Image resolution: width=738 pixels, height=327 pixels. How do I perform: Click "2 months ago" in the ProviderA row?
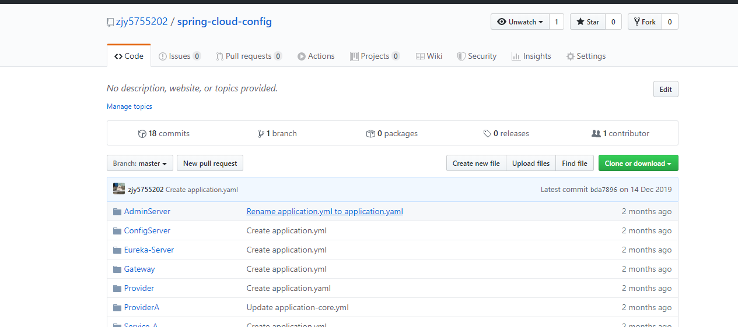(x=646, y=308)
